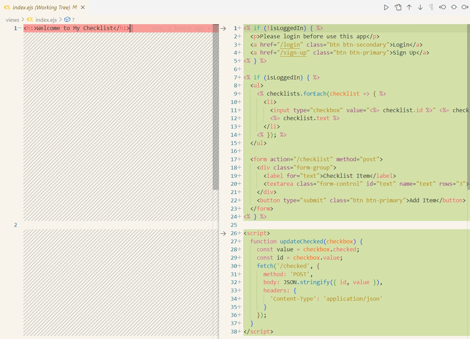Click the label 'Checklist Item' line
Image resolution: width=470 pixels, height=339 pixels.
click(330, 176)
